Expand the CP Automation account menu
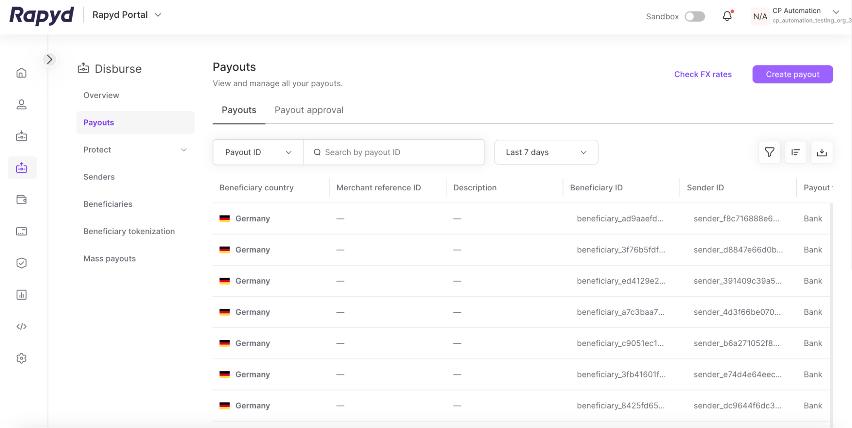This screenshot has width=852, height=428. point(835,13)
